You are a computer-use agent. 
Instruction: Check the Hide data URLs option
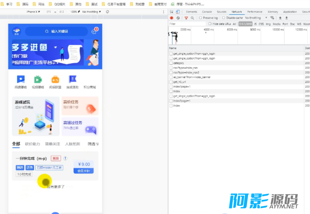(x=210, y=24)
